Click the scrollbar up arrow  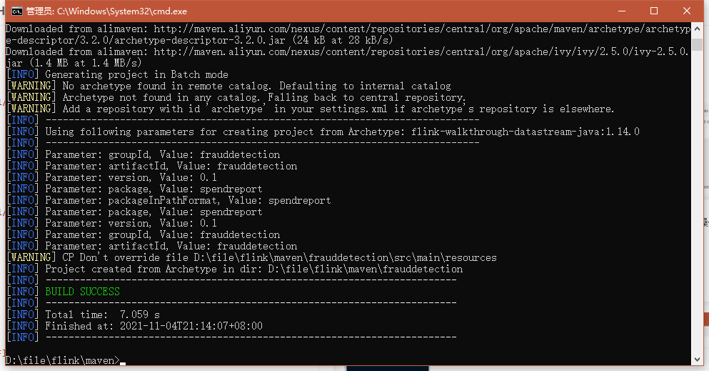click(698, 29)
